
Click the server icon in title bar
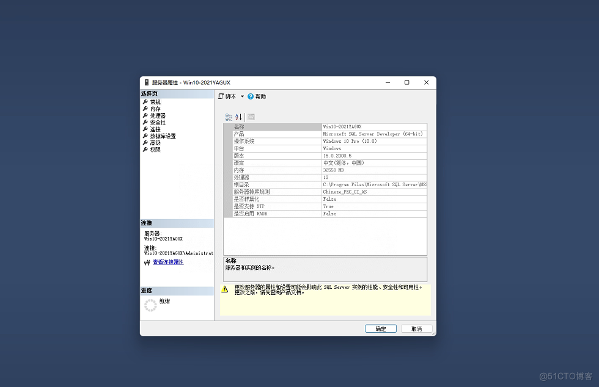146,82
